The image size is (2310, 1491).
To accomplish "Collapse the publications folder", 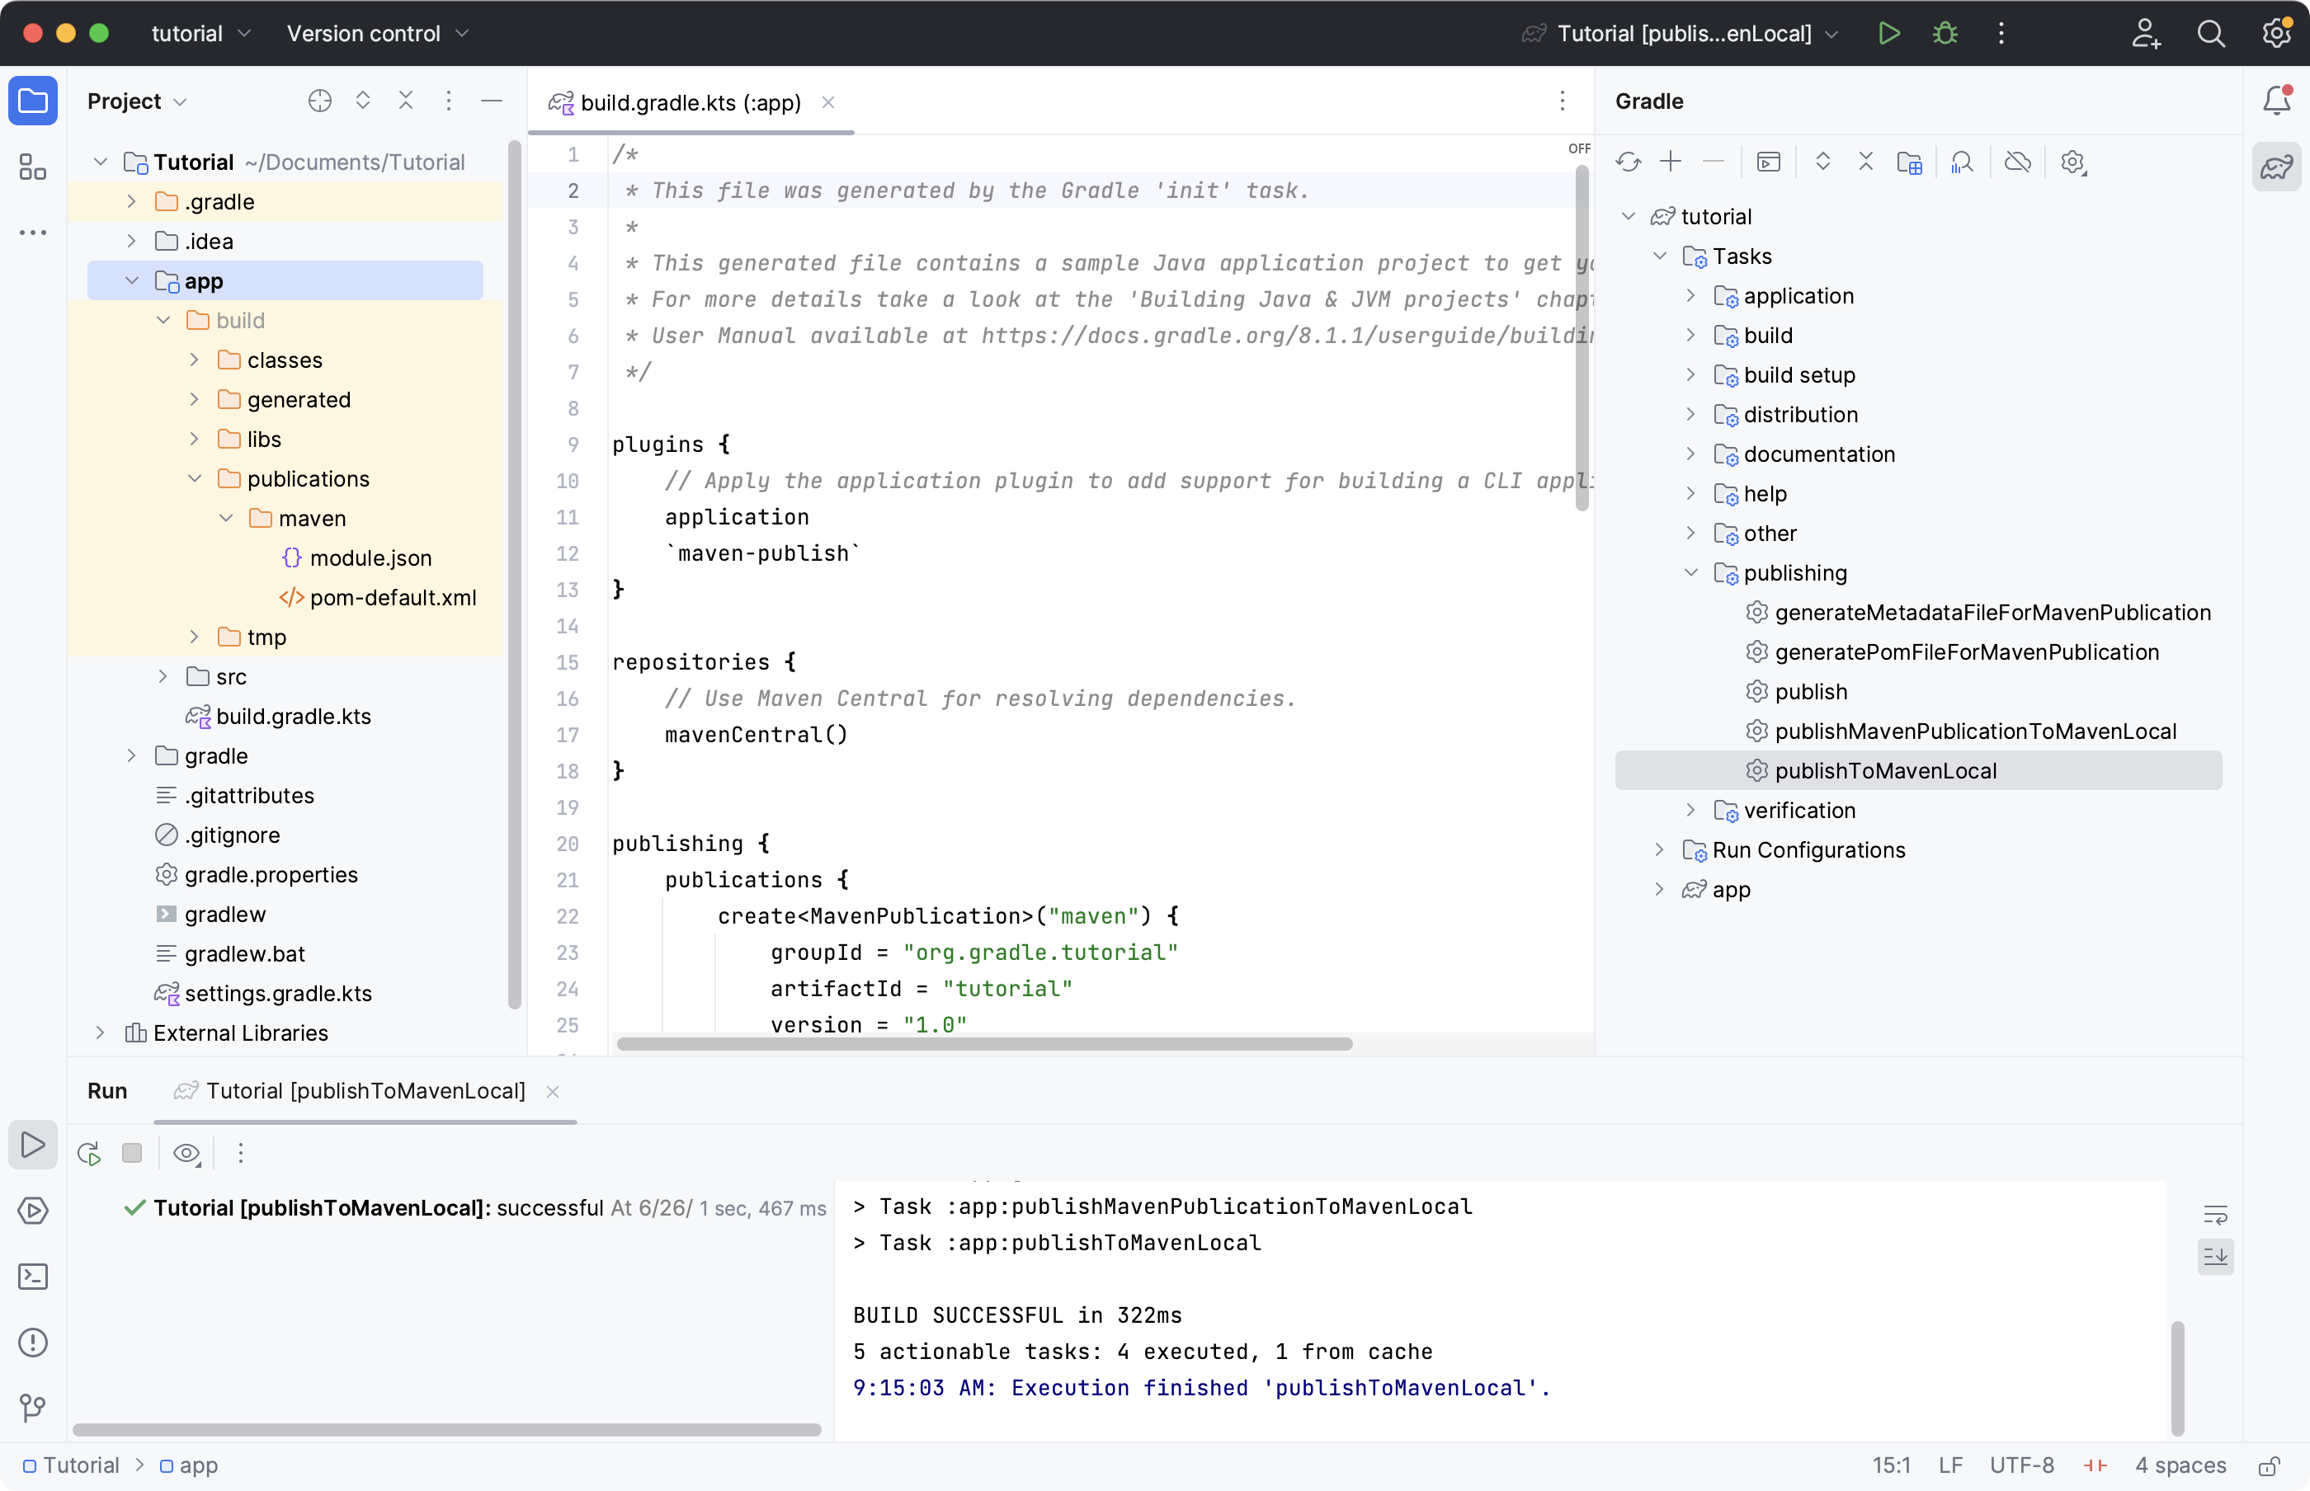I will (x=195, y=478).
